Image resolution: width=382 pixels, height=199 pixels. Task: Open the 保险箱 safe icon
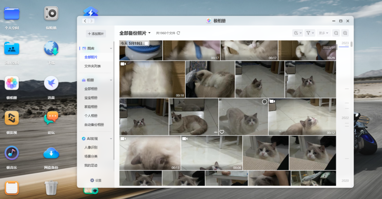coord(51,14)
